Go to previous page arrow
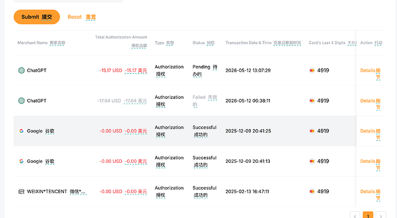 click(x=355, y=216)
